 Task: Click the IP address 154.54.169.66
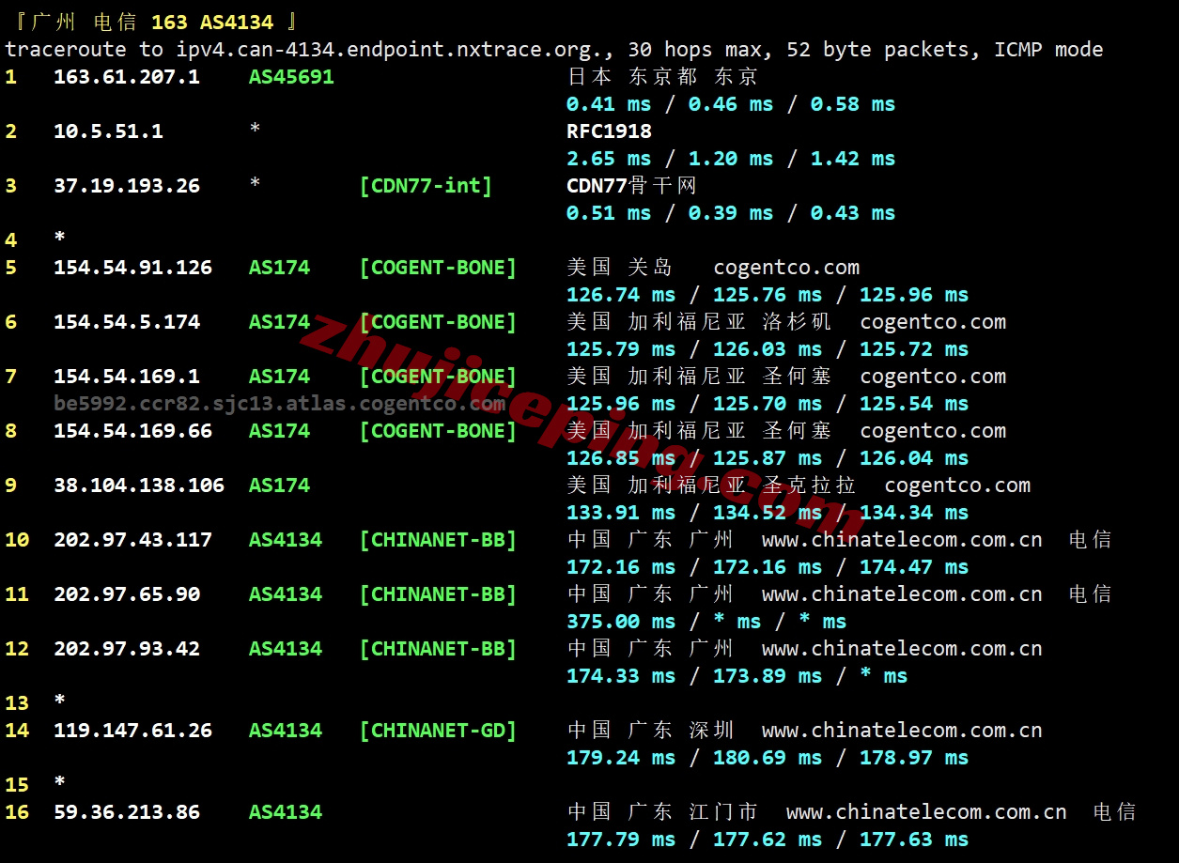pyautogui.click(x=132, y=431)
